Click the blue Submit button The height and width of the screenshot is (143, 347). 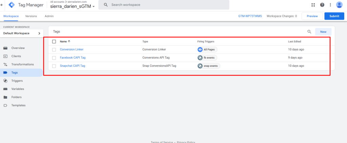pos(334,16)
